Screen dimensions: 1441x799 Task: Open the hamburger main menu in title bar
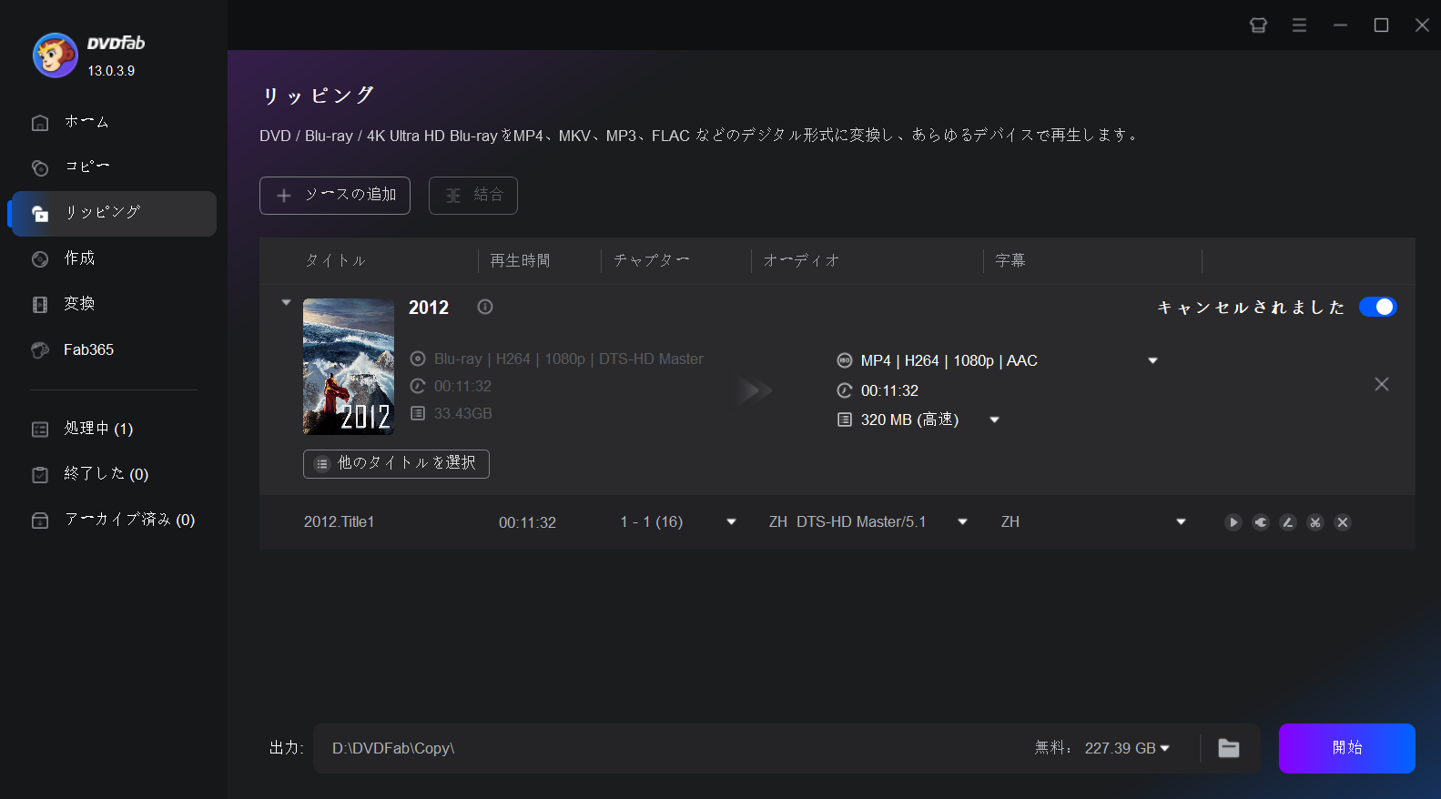click(x=1299, y=25)
